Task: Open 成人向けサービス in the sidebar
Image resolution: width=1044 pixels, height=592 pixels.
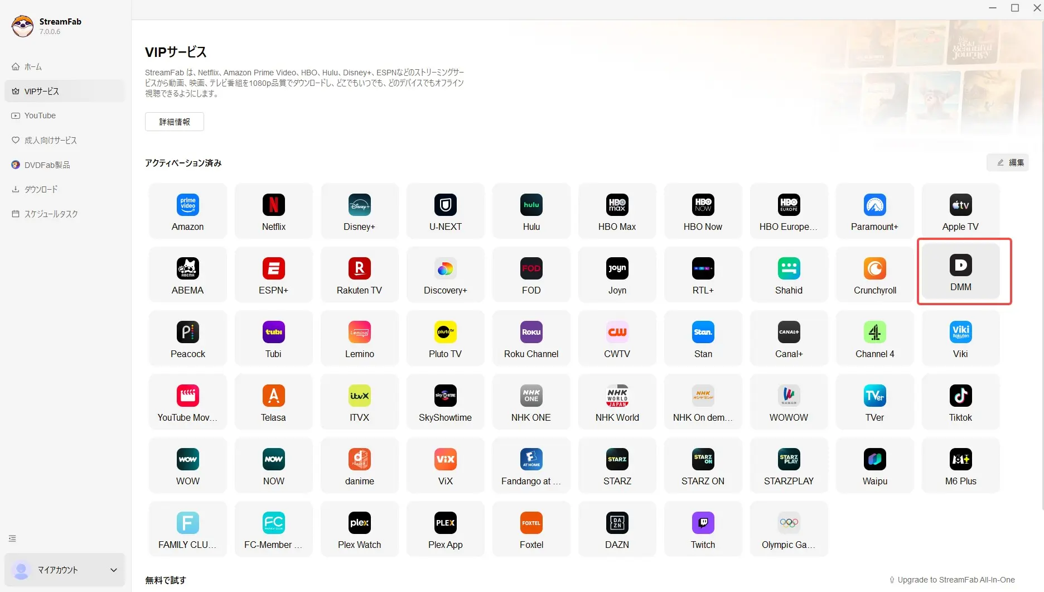Action: click(65, 140)
